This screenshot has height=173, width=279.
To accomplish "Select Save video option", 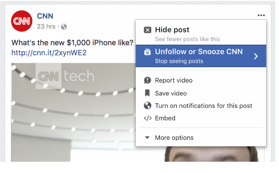I will 201,93.
